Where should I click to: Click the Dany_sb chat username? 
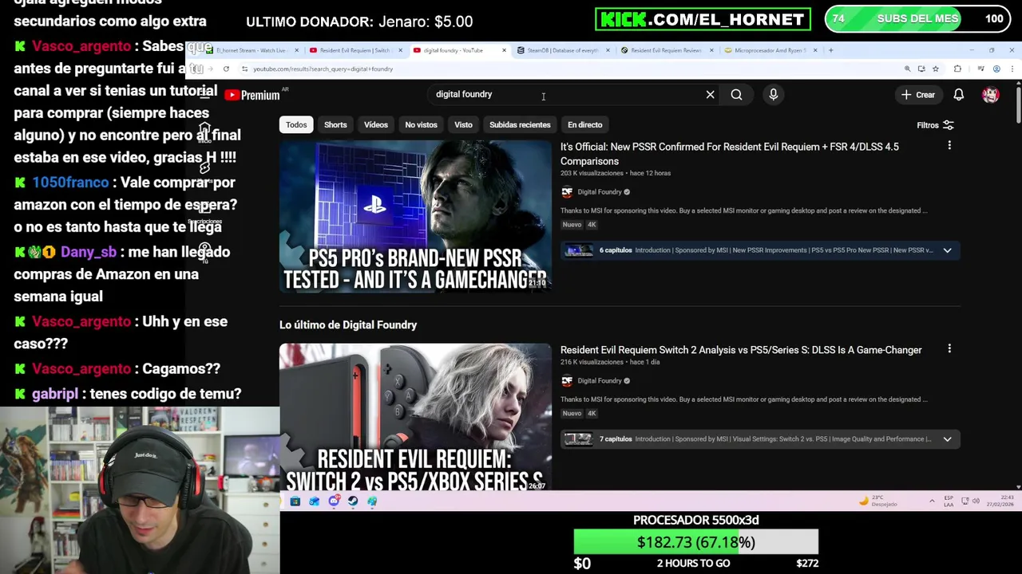click(x=88, y=252)
